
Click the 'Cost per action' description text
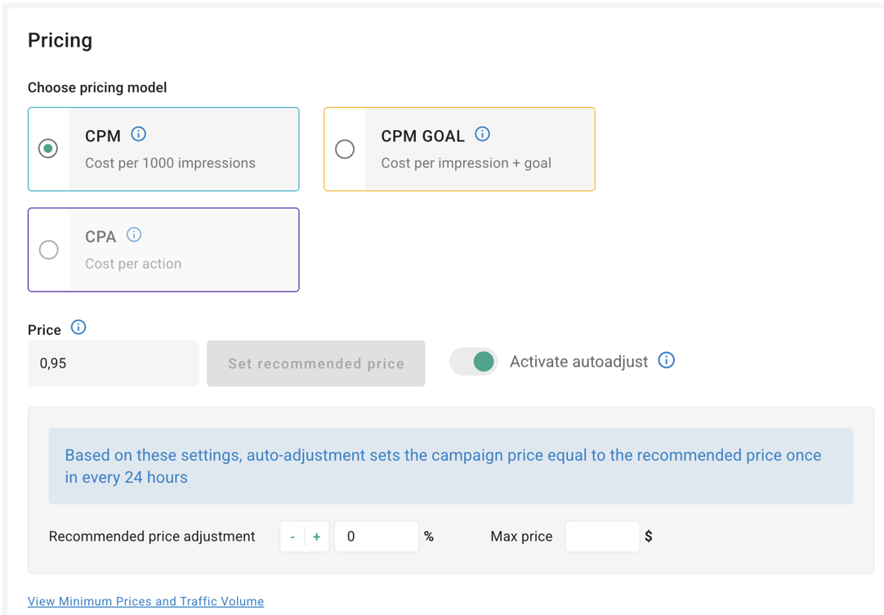133,264
